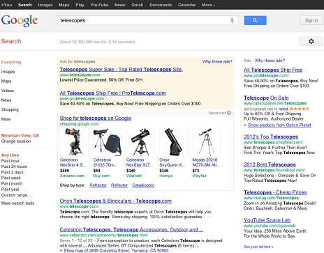Shop by type Refractor
This screenshot has height=253, width=324.
coord(98,185)
